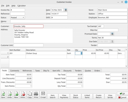Click the Date field showing 16 Mar 2025

tap(57, 10)
